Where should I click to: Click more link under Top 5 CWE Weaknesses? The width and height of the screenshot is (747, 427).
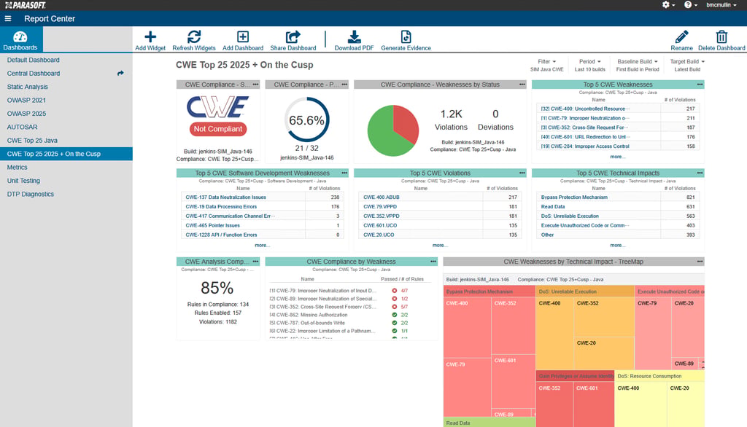pos(617,157)
